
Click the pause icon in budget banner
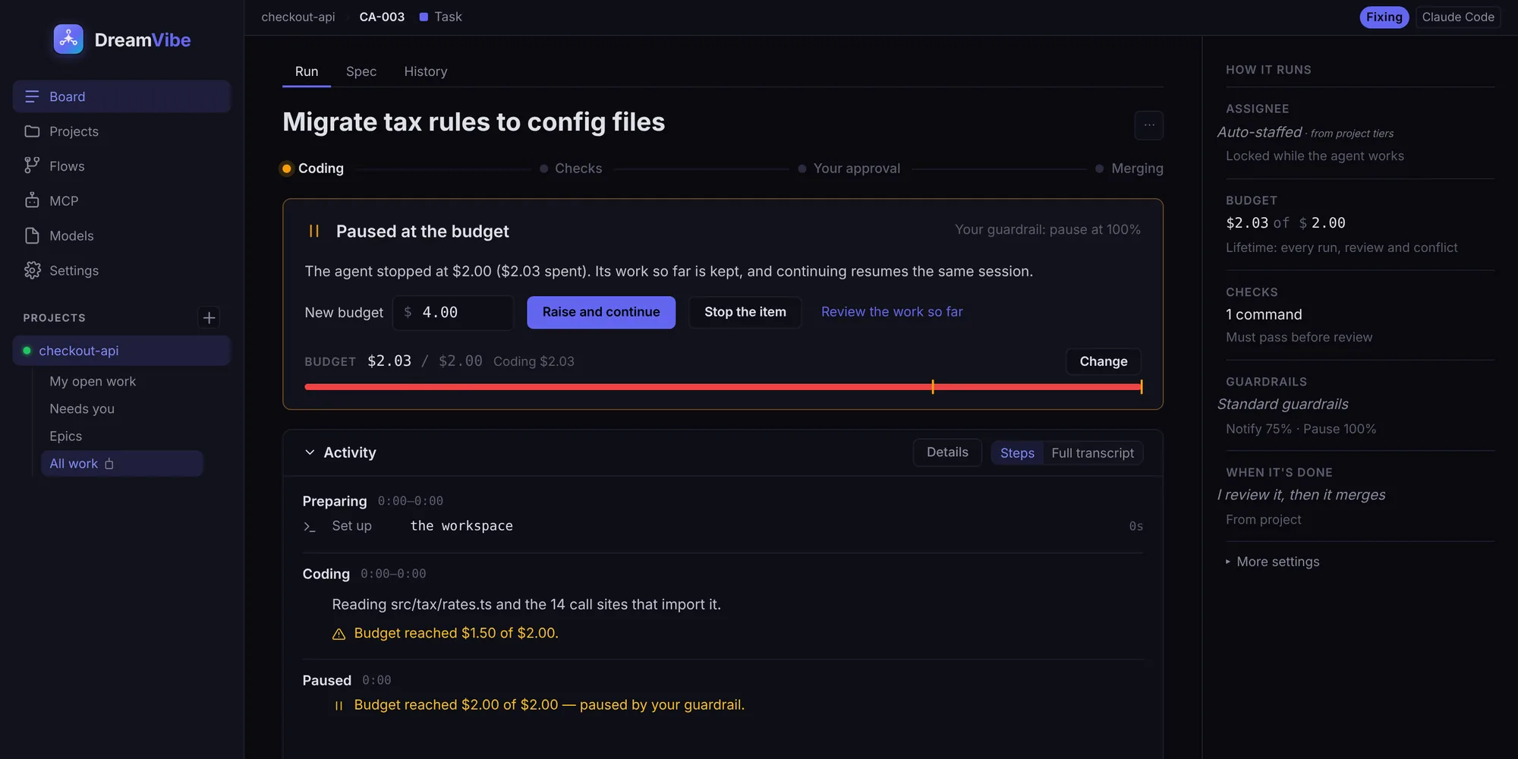[x=314, y=231]
